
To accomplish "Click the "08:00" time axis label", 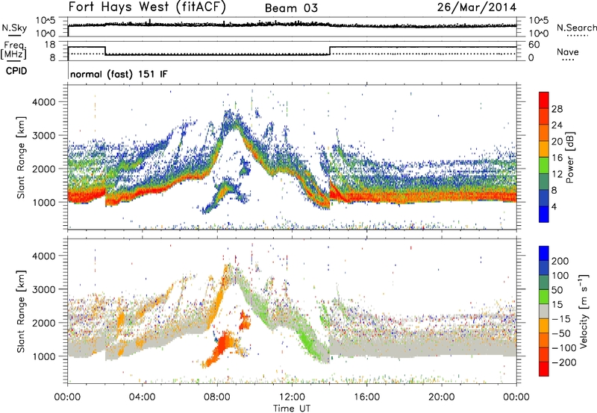I will (217, 397).
